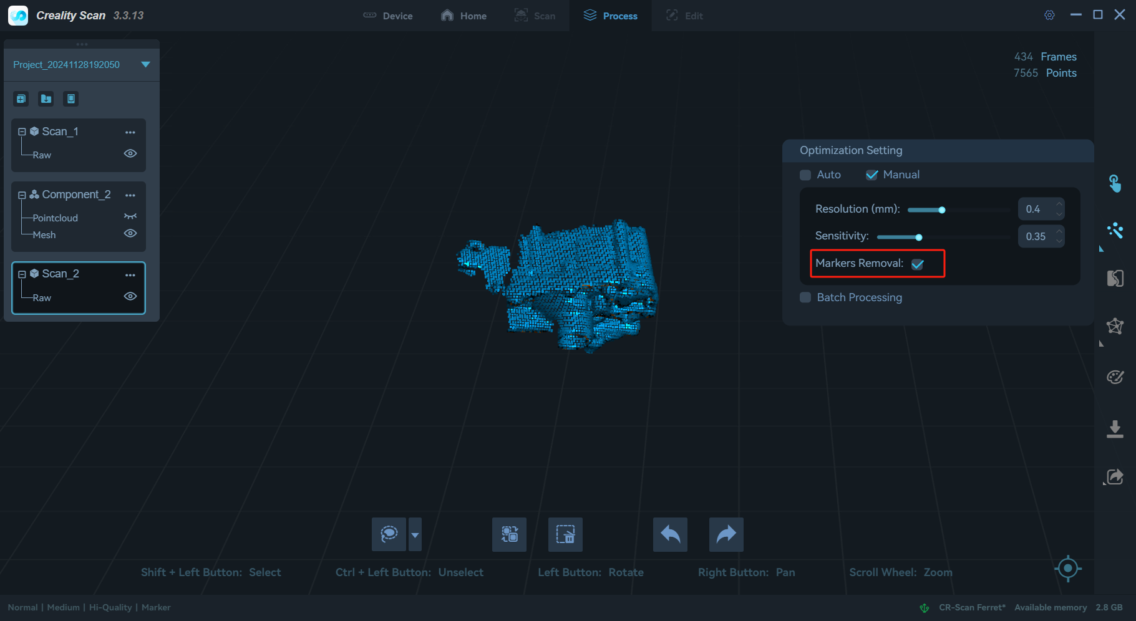The image size is (1136, 621).
Task: Increase the Resolution value with stepper
Action: 1059,204
